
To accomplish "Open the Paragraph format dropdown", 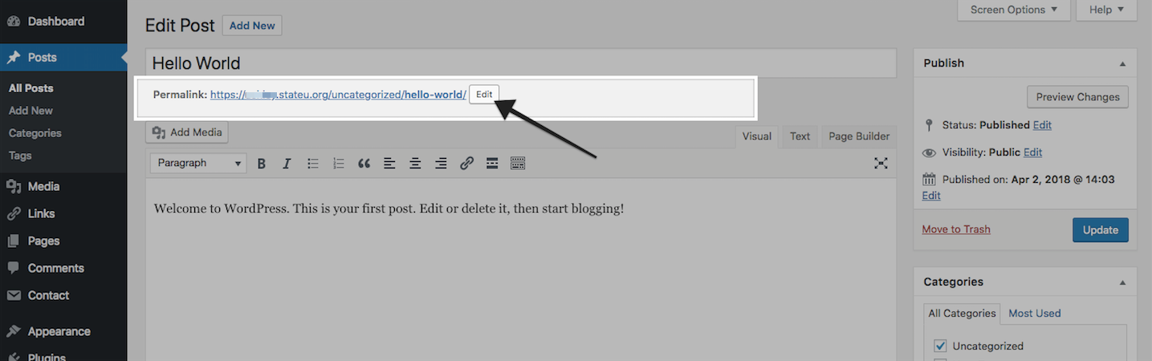I will click(198, 163).
